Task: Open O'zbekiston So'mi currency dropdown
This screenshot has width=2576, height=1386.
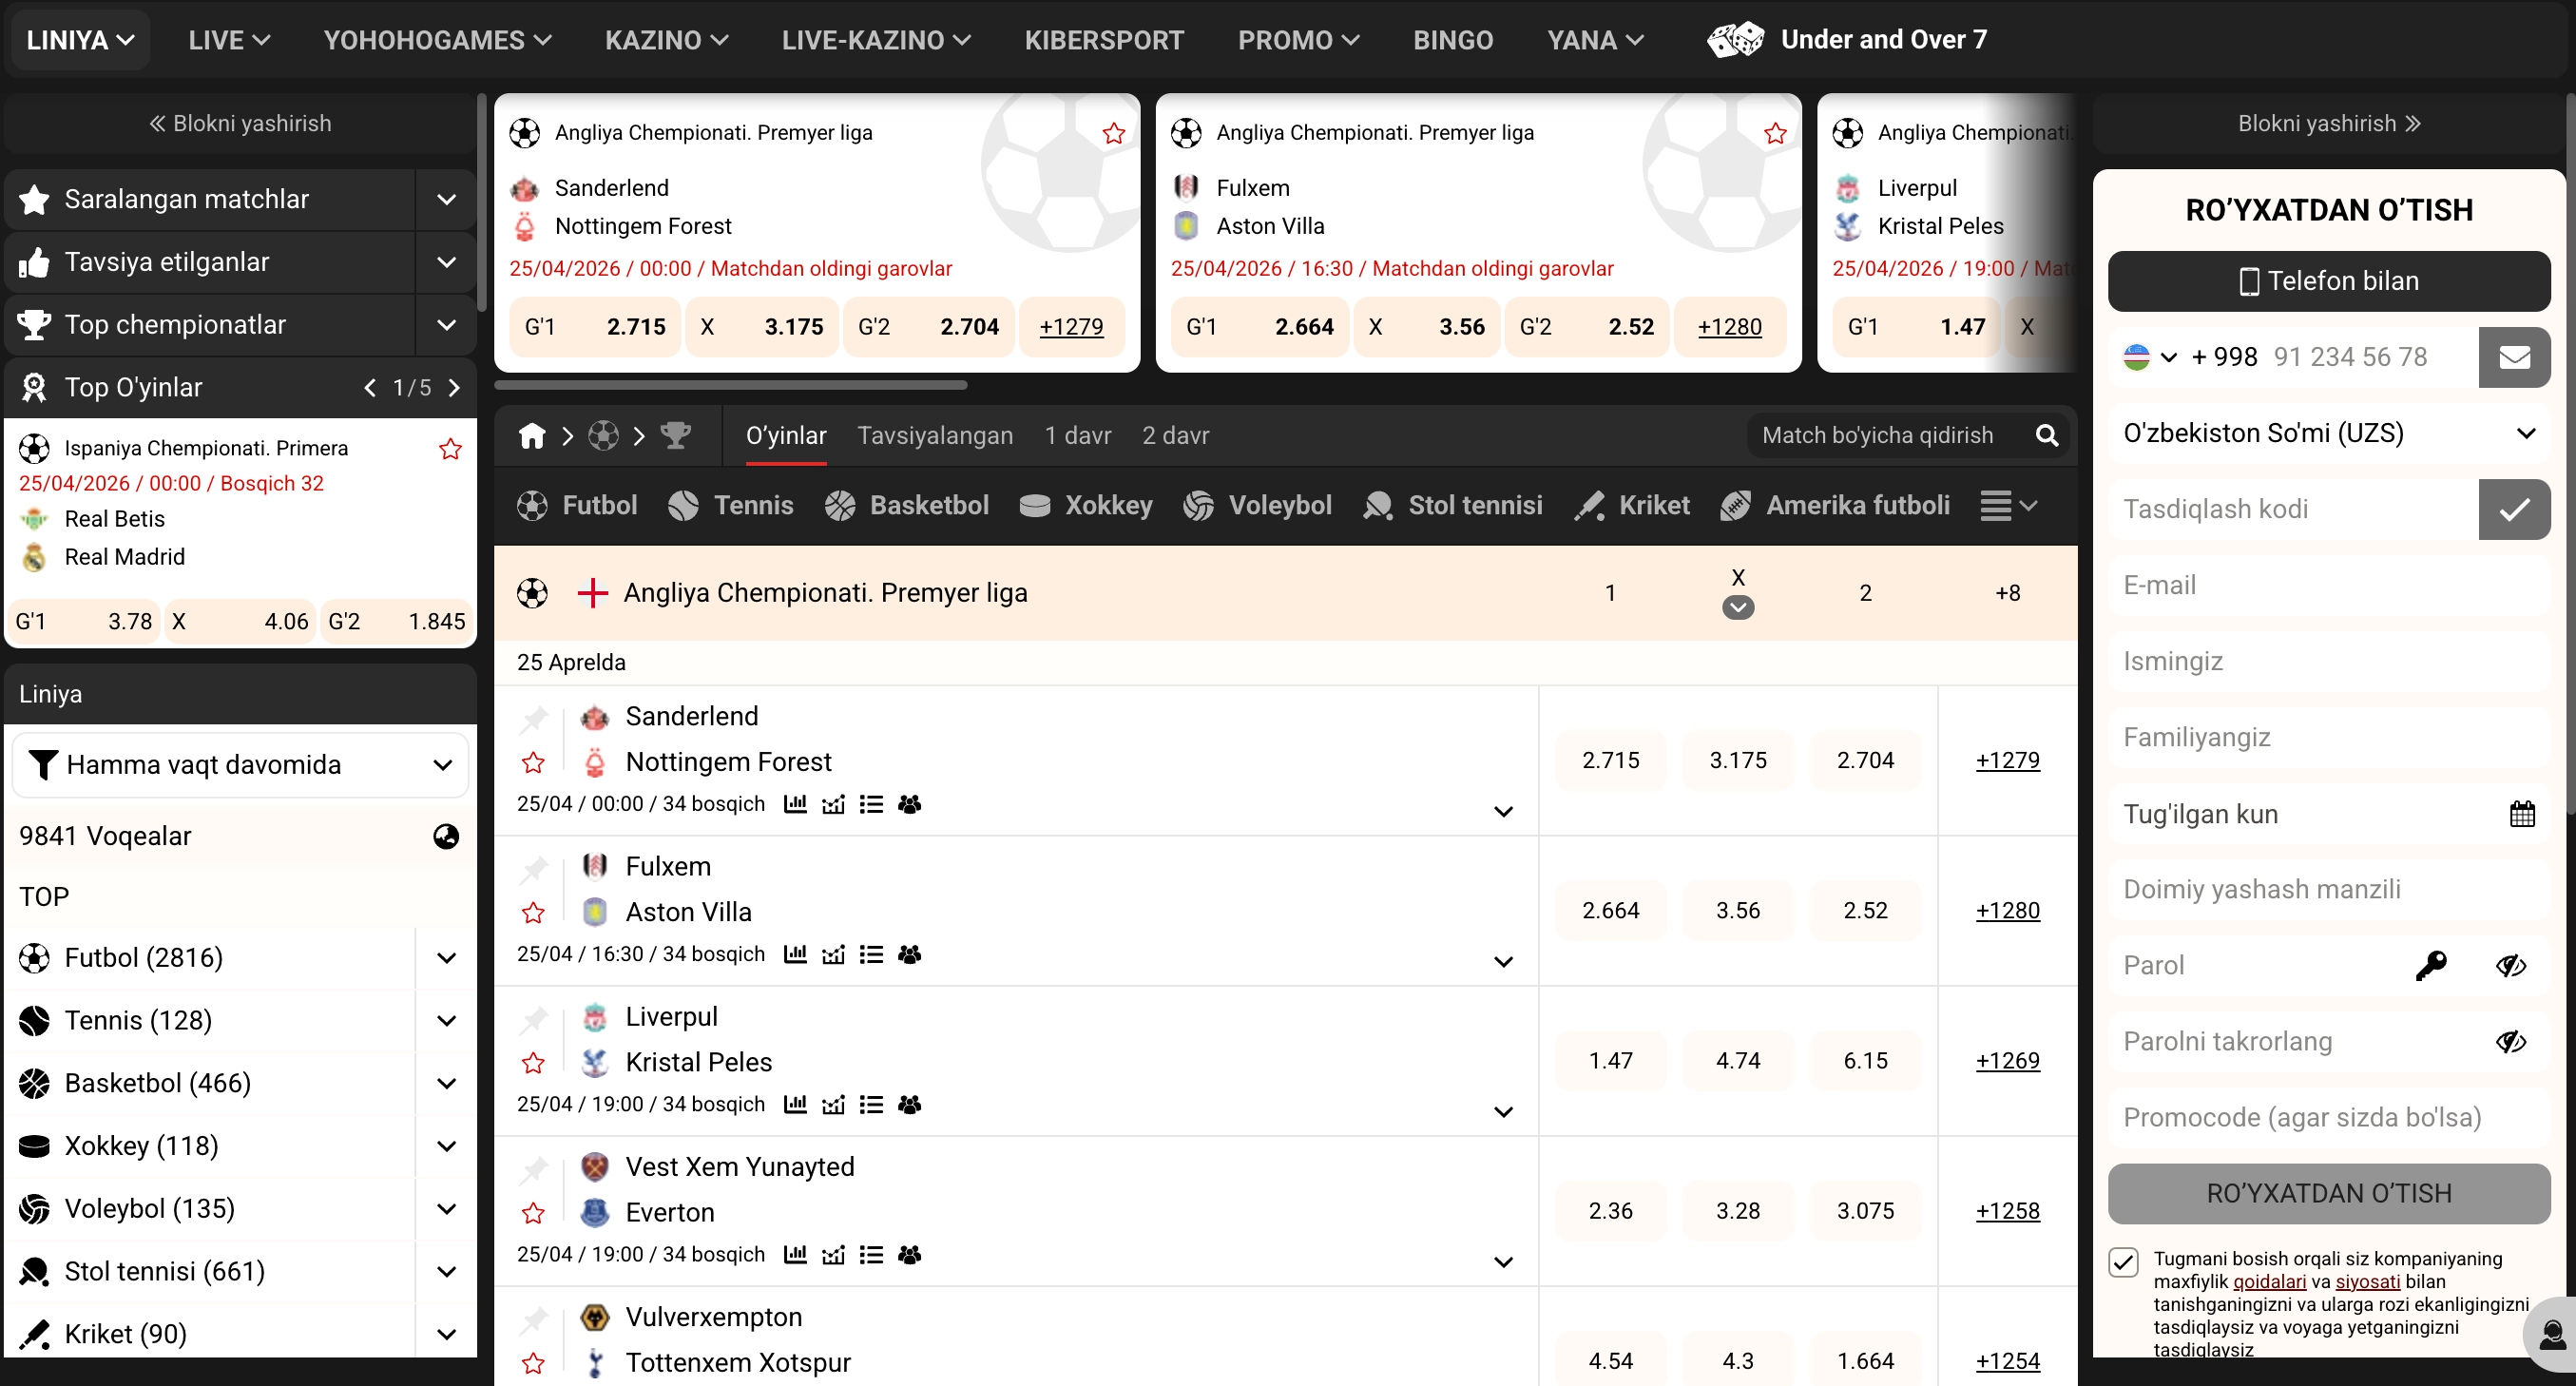Action: pos(2329,433)
